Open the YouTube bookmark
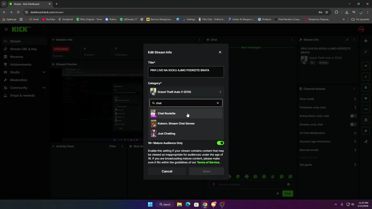The image size is (372, 209). (49, 19)
